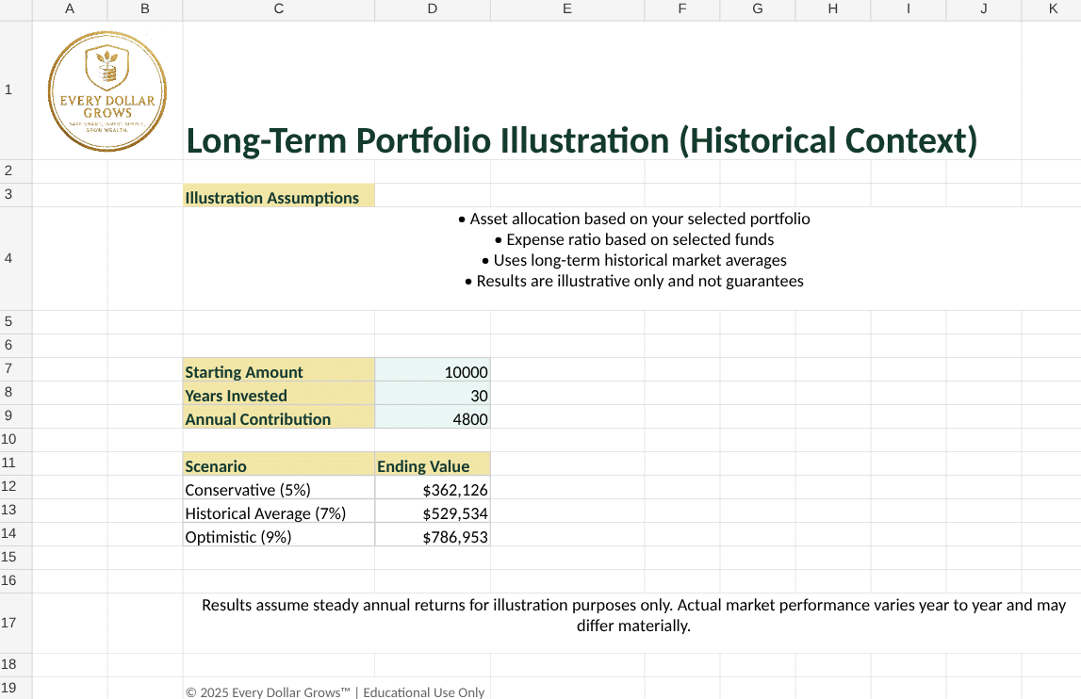1081x699 pixels.
Task: Select column I header
Action: coord(908,9)
